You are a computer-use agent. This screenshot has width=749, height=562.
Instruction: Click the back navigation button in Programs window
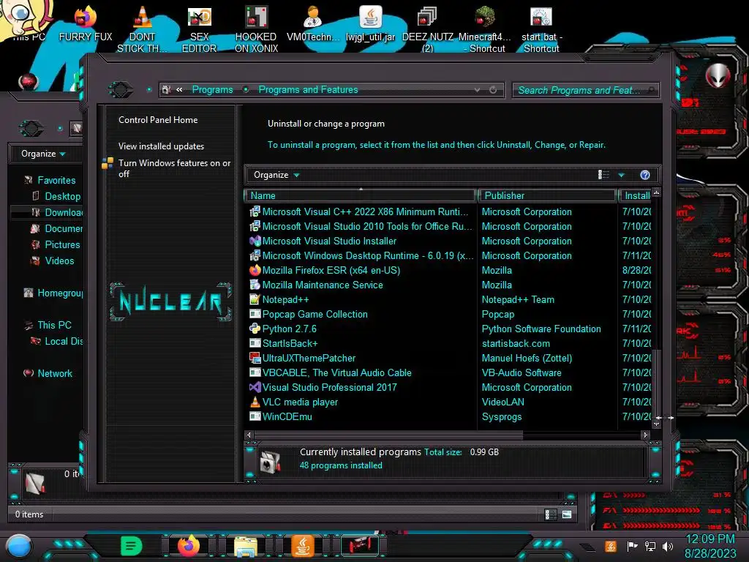coord(120,89)
